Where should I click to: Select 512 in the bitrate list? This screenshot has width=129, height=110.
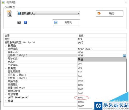coord(102,72)
